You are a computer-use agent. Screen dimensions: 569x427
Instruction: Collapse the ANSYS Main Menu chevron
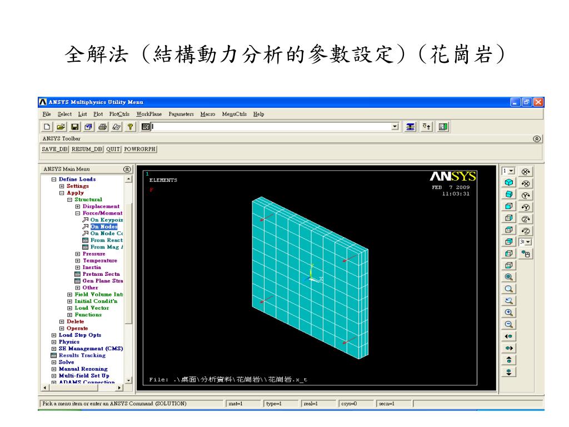click(127, 169)
